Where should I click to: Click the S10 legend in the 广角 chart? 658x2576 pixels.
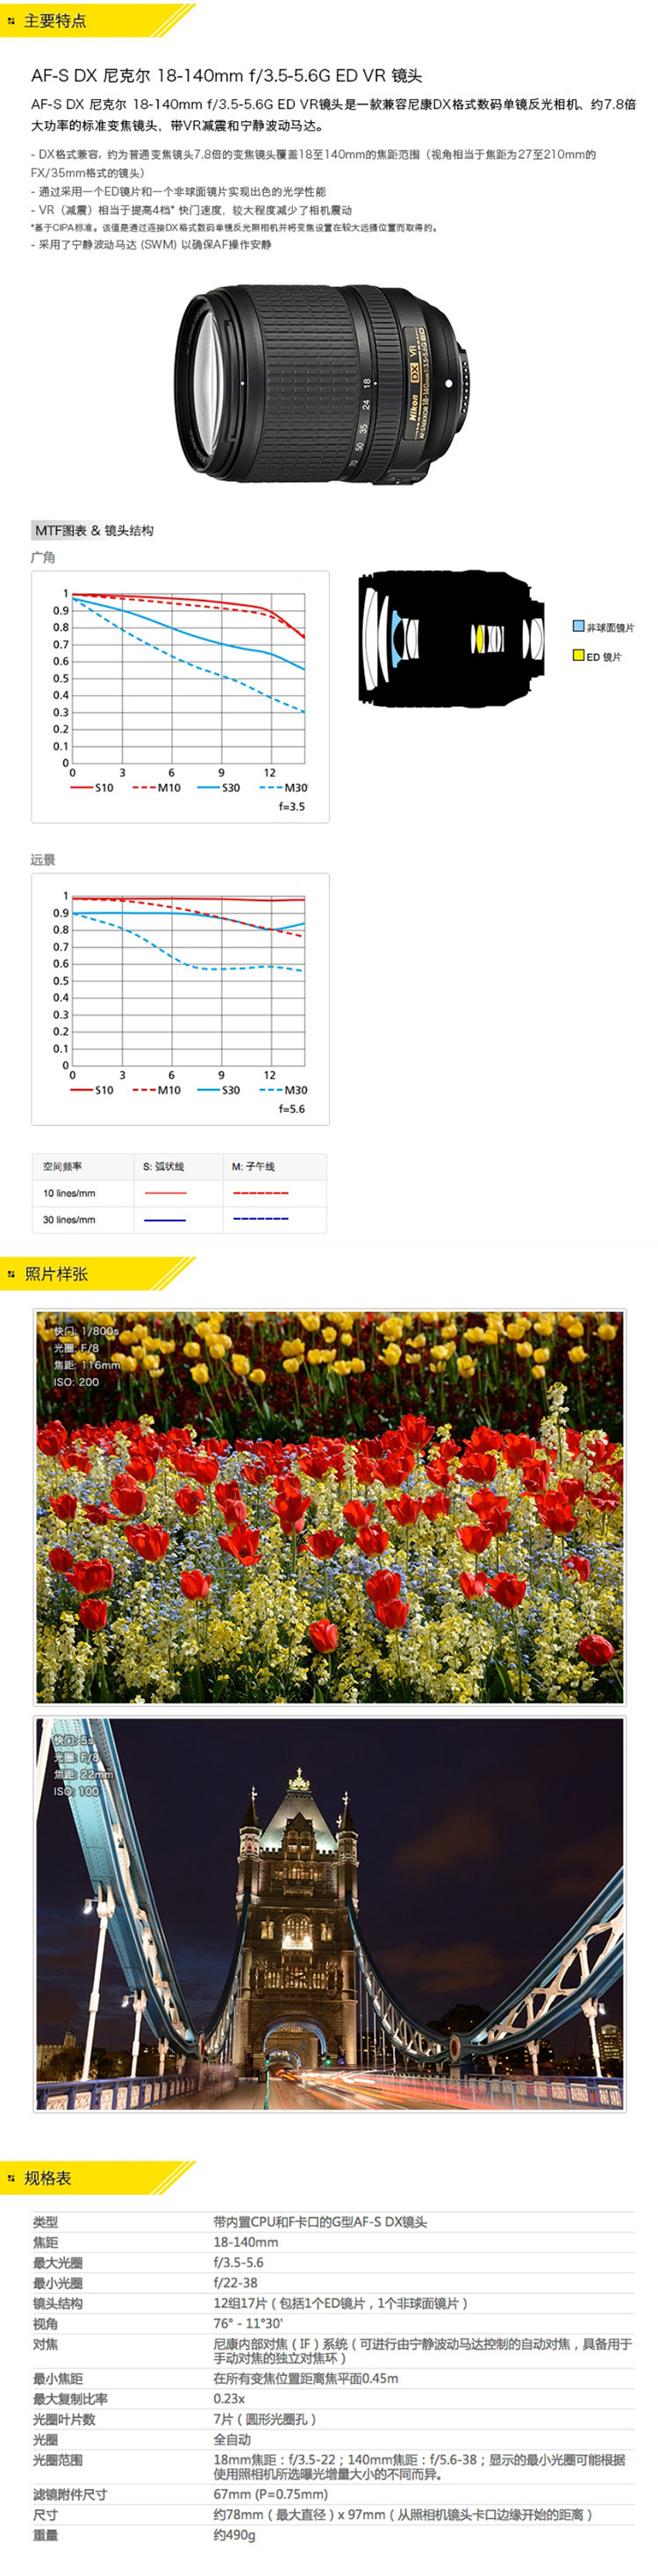pos(92,788)
